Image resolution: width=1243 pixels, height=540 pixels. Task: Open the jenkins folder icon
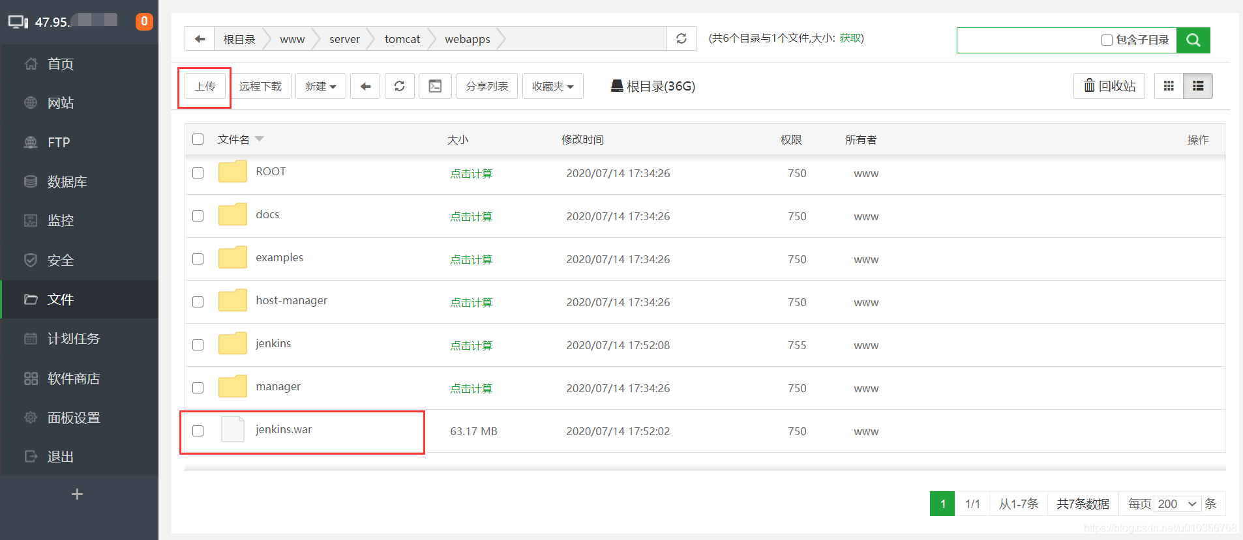[x=233, y=344]
